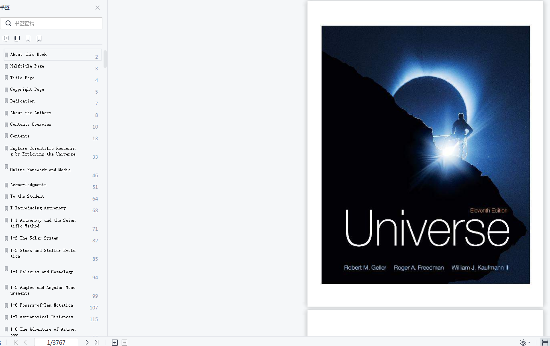Jump to the first page
Image resolution: width=550 pixels, height=346 pixels.
16,342
